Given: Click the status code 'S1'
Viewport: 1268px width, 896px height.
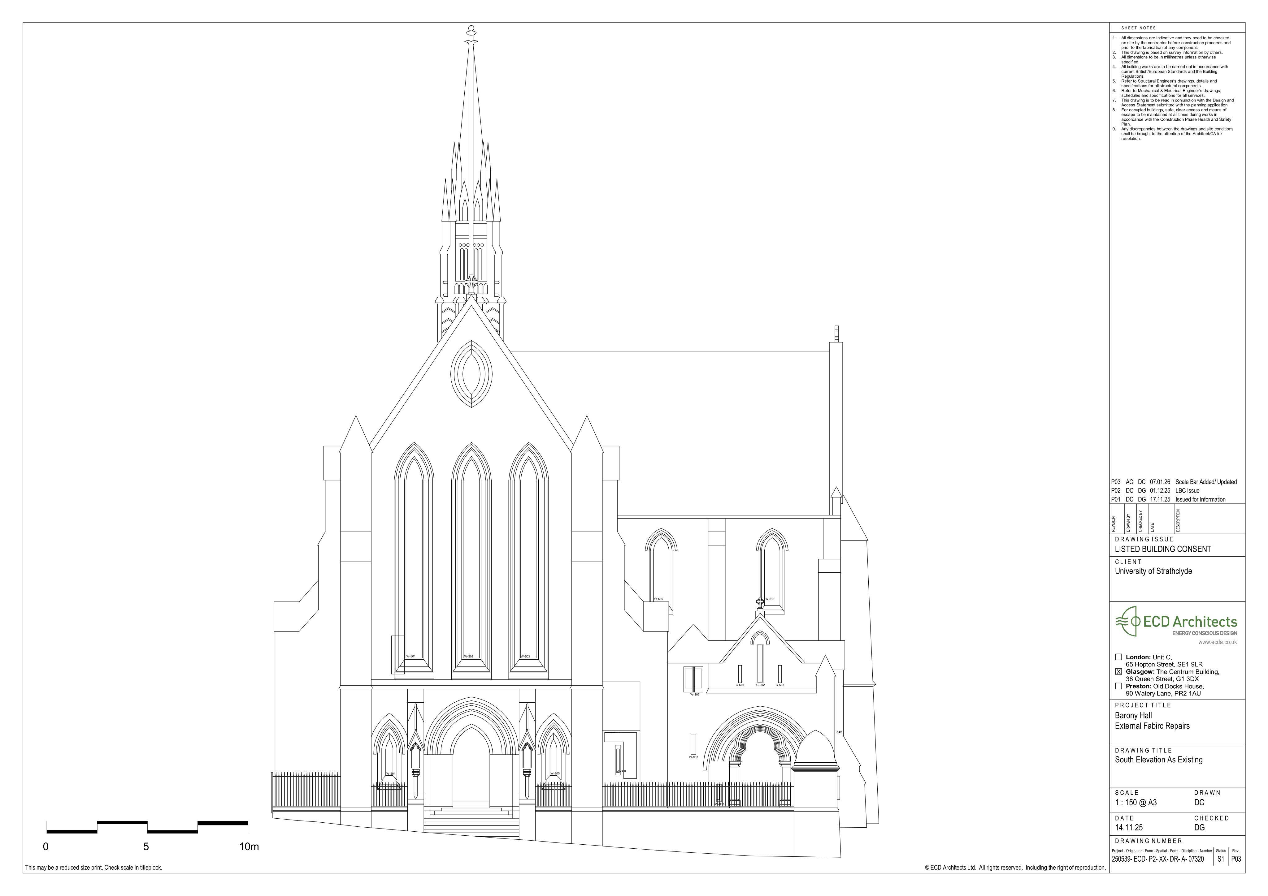Looking at the screenshot, I should coord(1221,859).
